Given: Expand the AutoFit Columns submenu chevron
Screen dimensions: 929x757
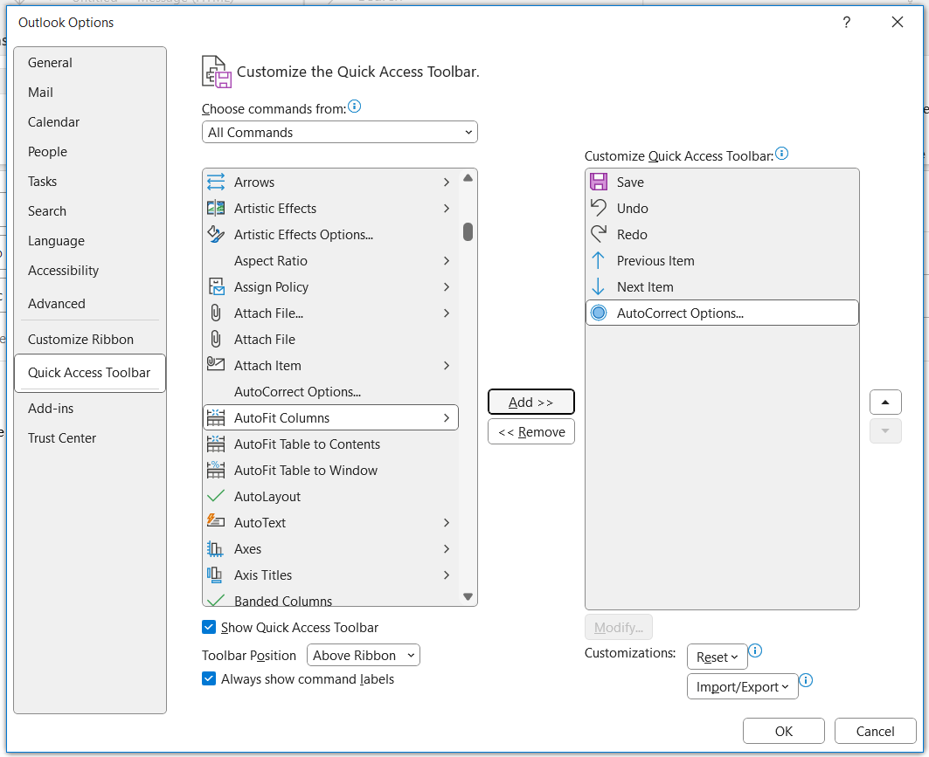Looking at the screenshot, I should (447, 418).
